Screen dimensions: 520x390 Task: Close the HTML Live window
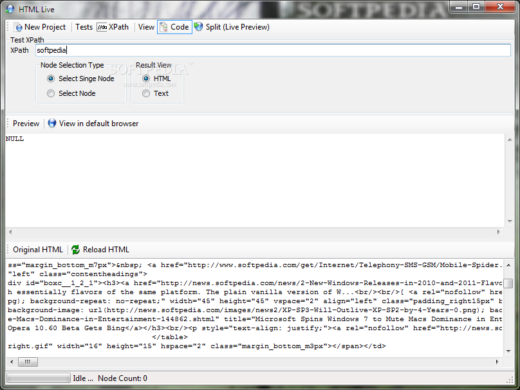[501, 6]
